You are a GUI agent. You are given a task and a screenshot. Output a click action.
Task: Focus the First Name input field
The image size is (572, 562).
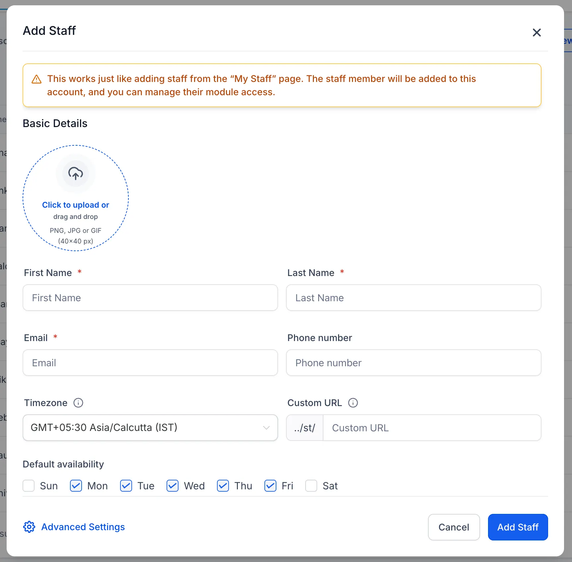point(150,298)
